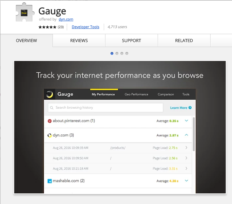Screen dimensions: 232x204
Task: Click 'Aug 26, 2016 10:21:18 AM' timestamp
Action: click(71, 169)
